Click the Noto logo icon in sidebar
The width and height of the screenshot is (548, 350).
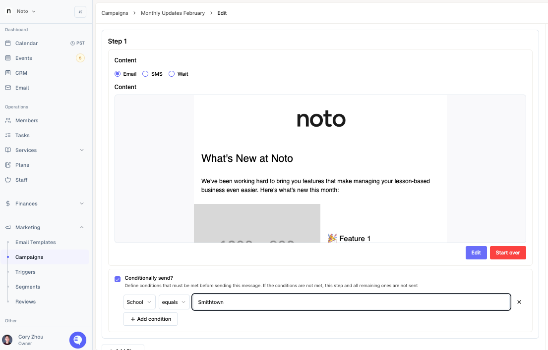(x=9, y=11)
